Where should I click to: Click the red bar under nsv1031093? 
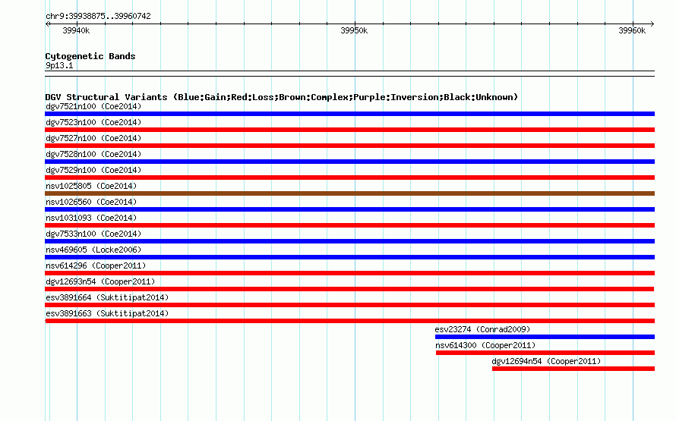(x=349, y=225)
